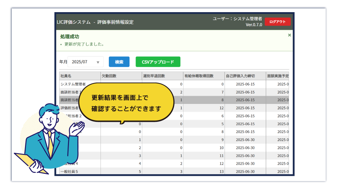Viewport: 338px width, 190px height.
Task: Click the ユーザー:システム管理者 label
Action: 237,19
